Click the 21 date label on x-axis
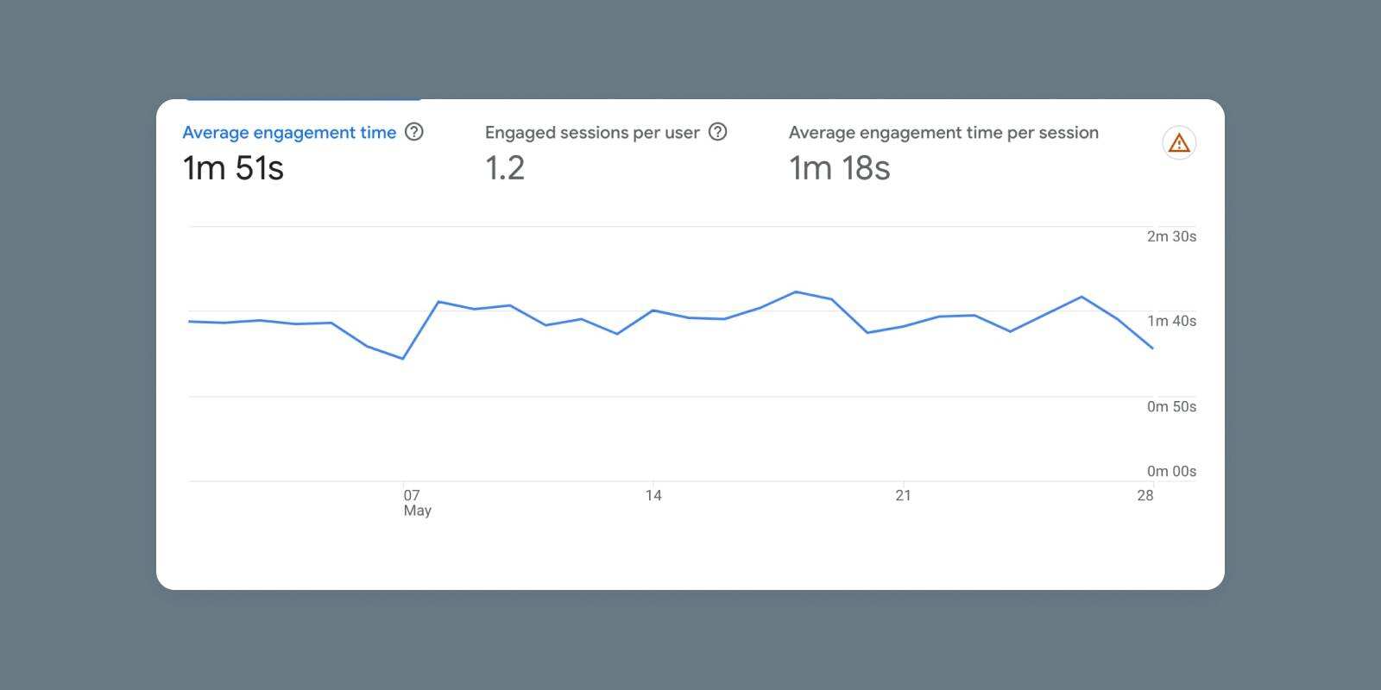The width and height of the screenshot is (1381, 690). click(903, 495)
